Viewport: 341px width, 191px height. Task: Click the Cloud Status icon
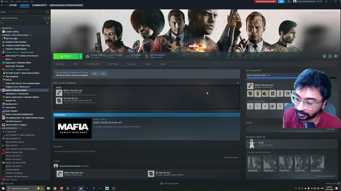(x=87, y=56)
